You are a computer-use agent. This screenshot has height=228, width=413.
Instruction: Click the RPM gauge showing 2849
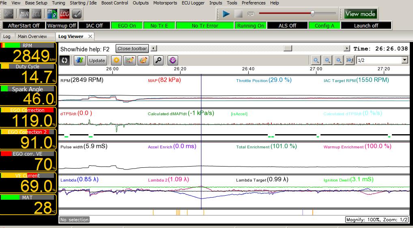click(x=28, y=53)
